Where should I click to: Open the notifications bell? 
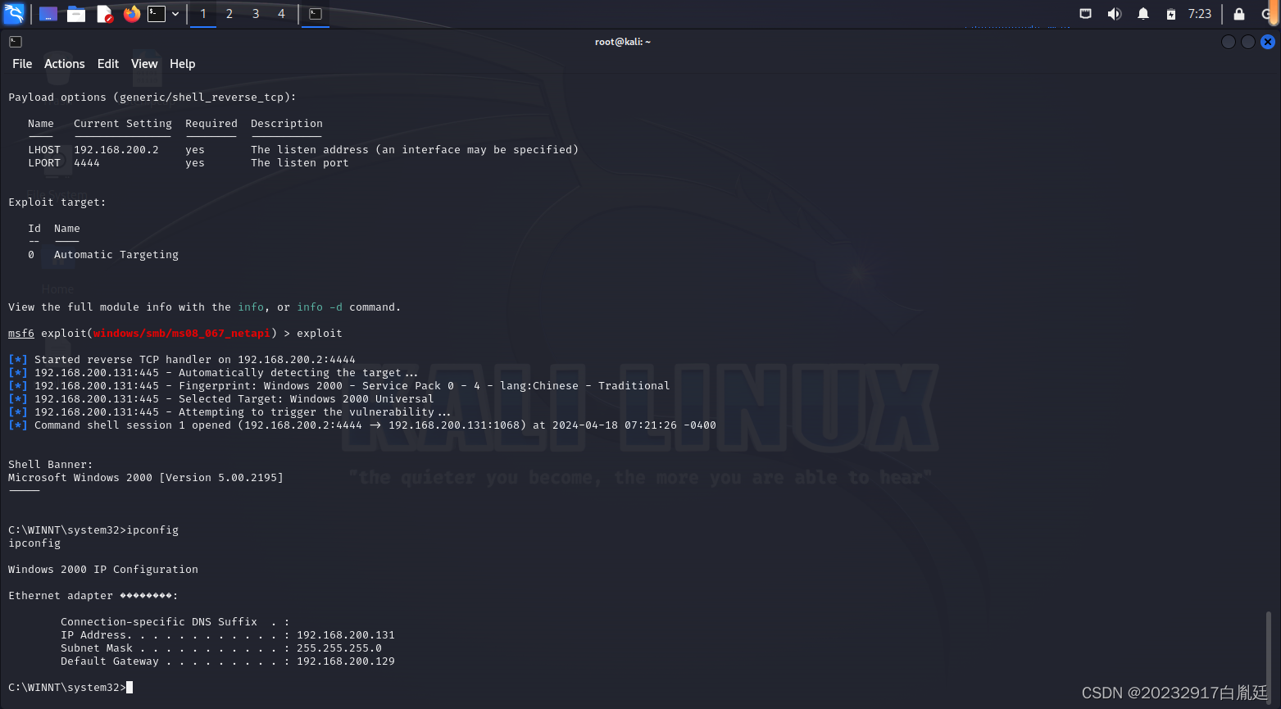click(1143, 14)
